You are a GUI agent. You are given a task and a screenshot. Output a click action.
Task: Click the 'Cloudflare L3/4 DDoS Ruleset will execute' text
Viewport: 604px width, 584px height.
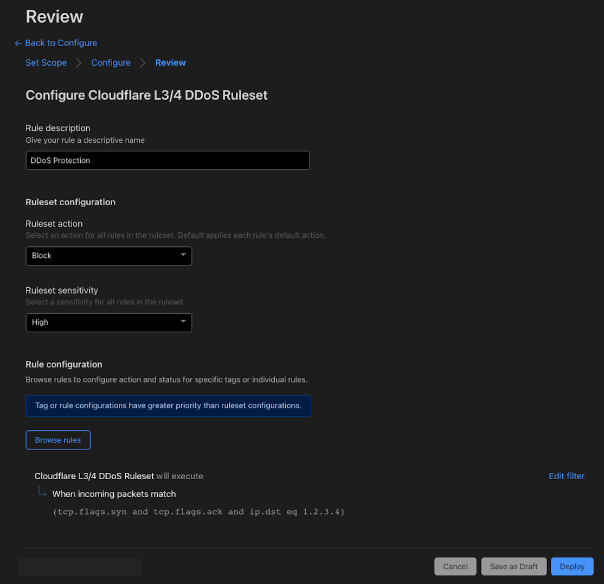pyautogui.click(x=119, y=476)
